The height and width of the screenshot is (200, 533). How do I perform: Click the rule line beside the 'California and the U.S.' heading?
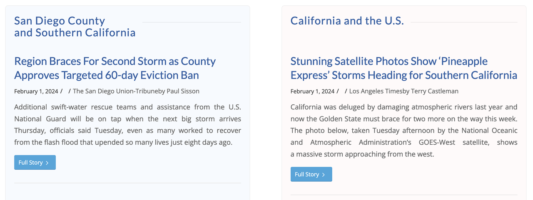coord(464,22)
